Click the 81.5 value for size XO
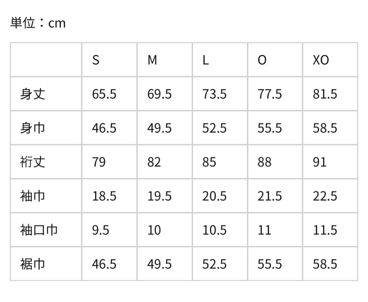This screenshot has height=302, width=368. (325, 94)
